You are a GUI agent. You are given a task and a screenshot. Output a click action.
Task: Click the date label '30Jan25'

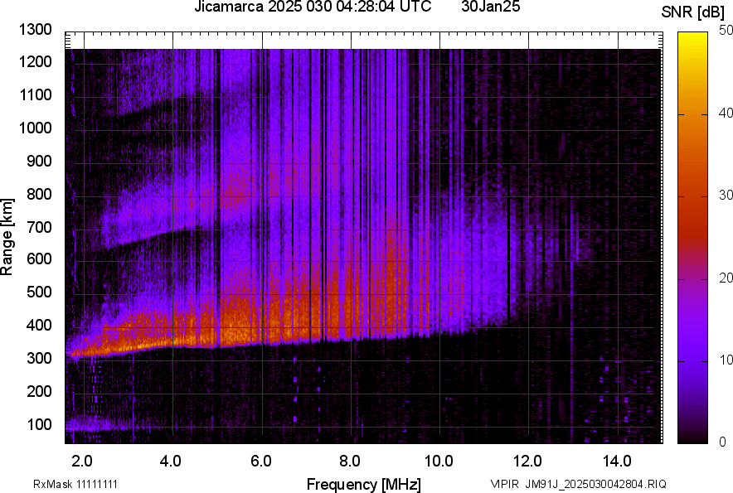point(490,7)
